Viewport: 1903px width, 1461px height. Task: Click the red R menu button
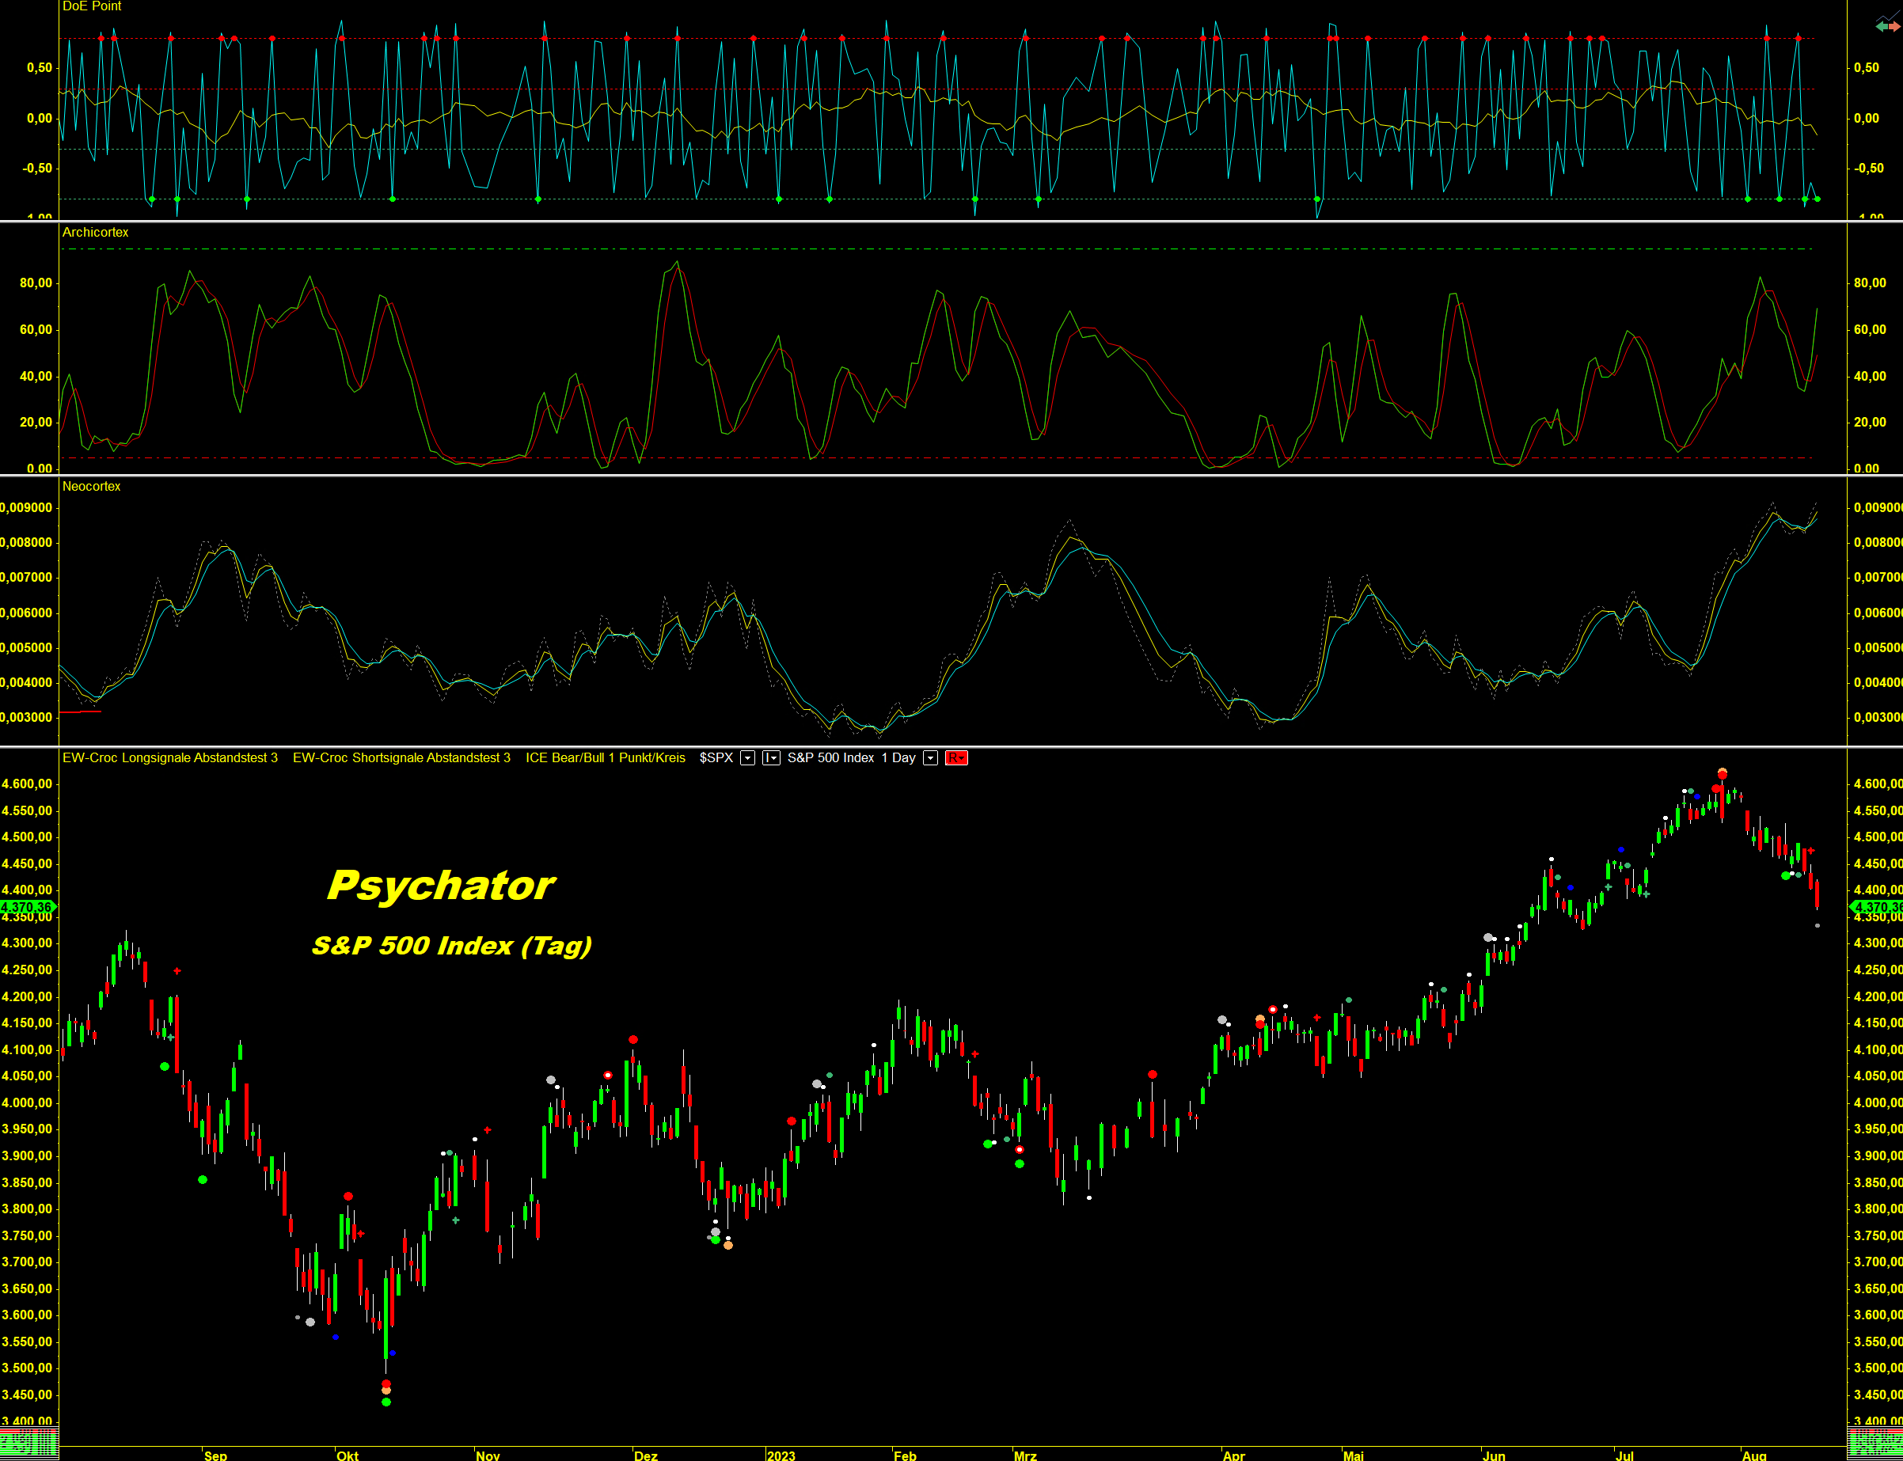[x=955, y=758]
